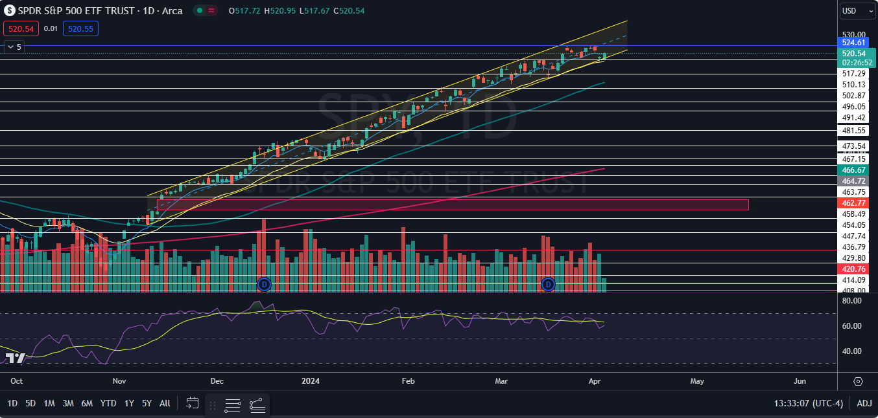The height and width of the screenshot is (418, 878).
Task: Click the green market open status indicator
Action: tap(200, 10)
